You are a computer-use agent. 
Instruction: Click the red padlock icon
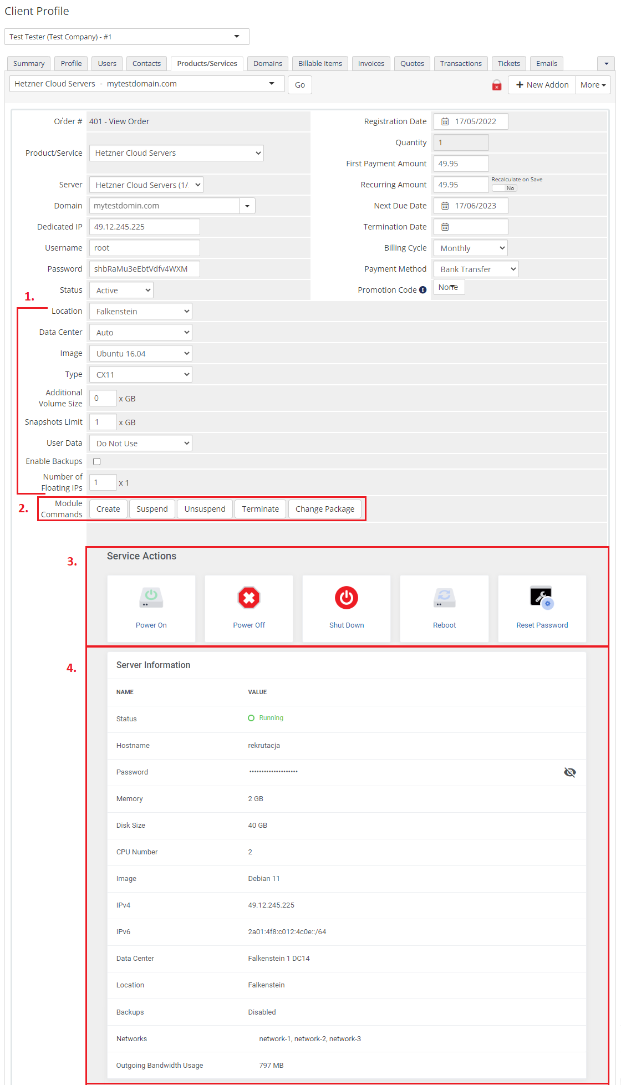(497, 85)
